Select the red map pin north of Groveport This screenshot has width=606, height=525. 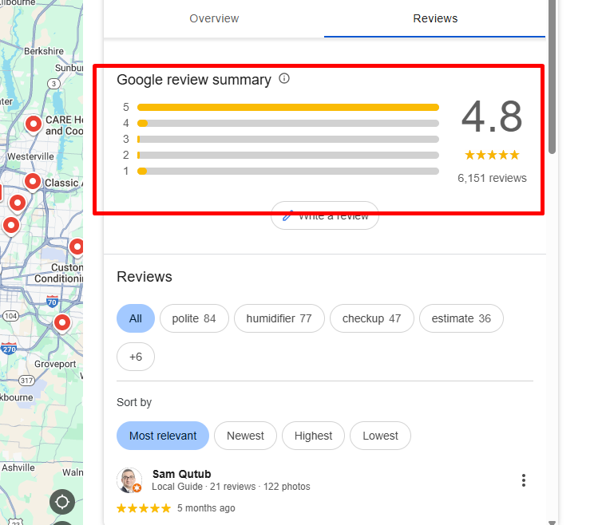(61, 323)
